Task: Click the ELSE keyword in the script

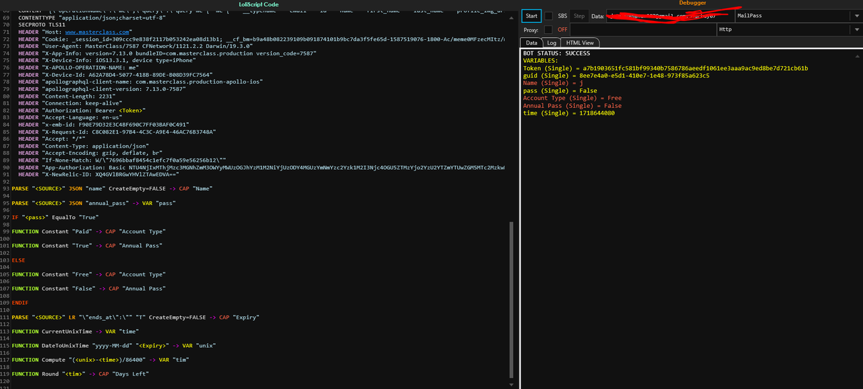Action: [x=18, y=260]
